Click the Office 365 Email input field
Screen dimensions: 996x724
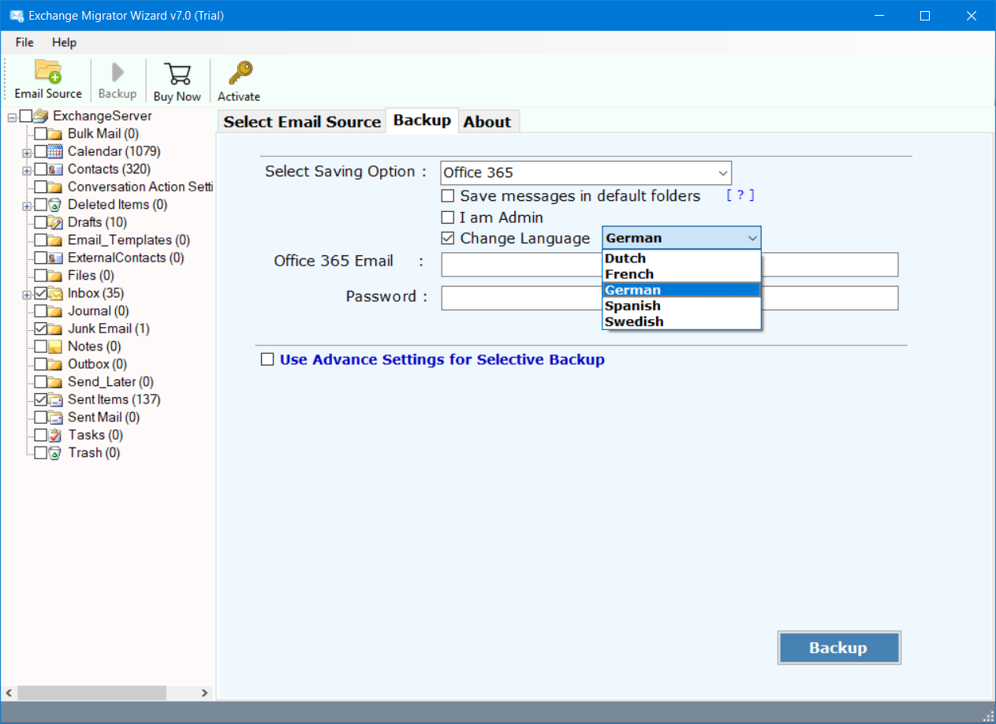pyautogui.click(x=670, y=265)
